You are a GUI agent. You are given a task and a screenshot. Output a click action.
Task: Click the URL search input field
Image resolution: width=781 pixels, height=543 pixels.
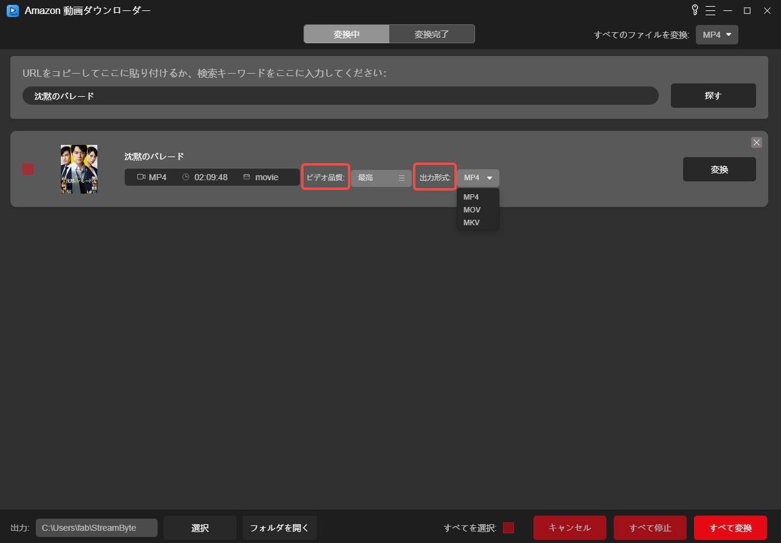[341, 96]
